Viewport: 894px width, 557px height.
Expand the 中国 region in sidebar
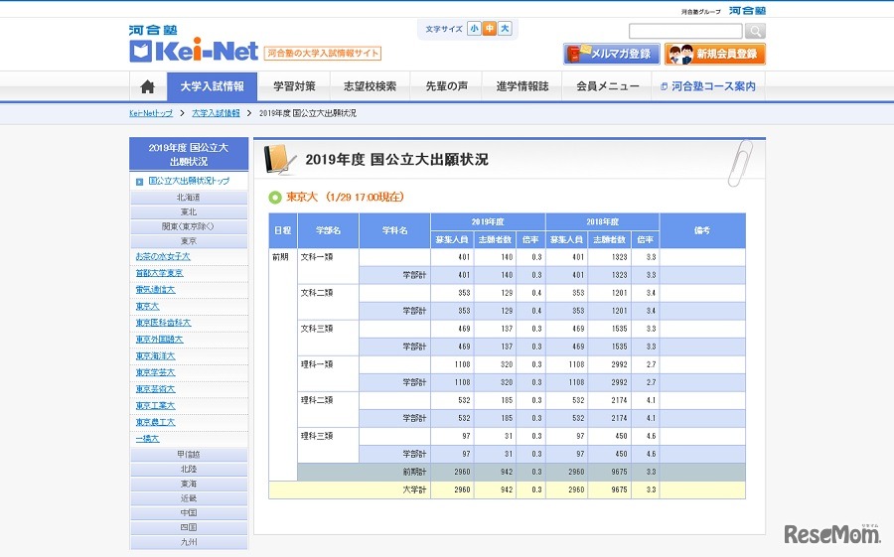[189, 512]
